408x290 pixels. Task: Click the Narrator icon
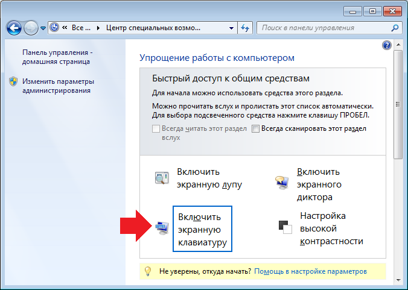282,183
